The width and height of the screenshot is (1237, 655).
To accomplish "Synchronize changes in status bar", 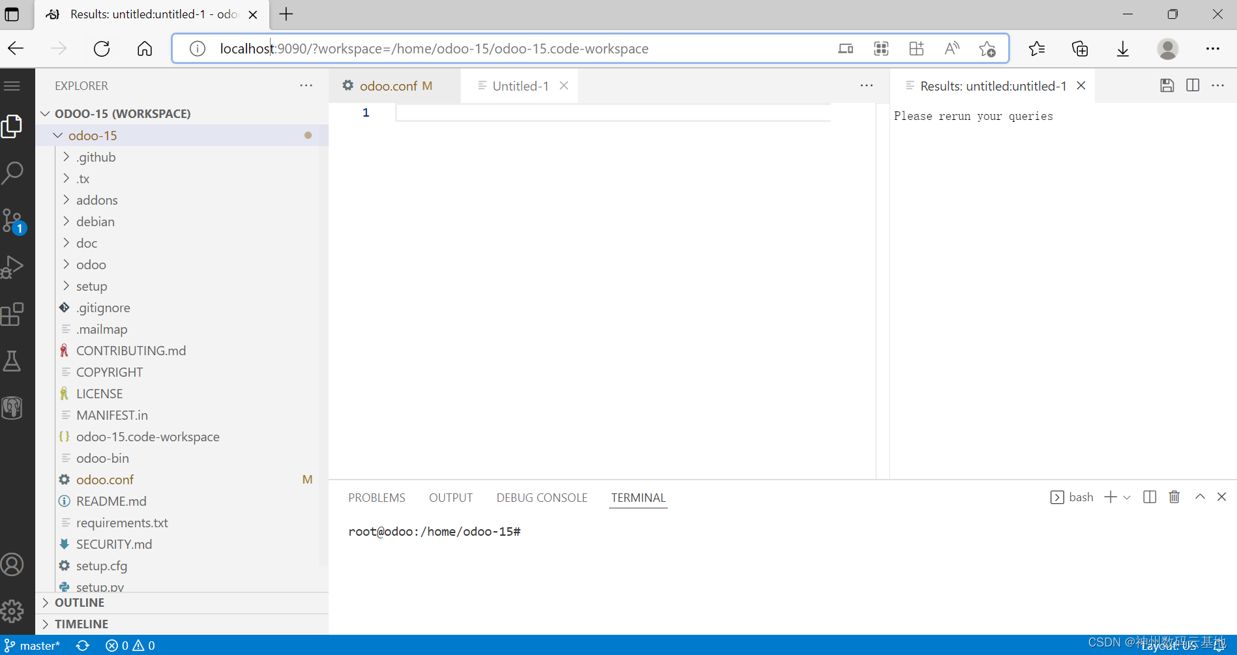I will pyautogui.click(x=83, y=645).
